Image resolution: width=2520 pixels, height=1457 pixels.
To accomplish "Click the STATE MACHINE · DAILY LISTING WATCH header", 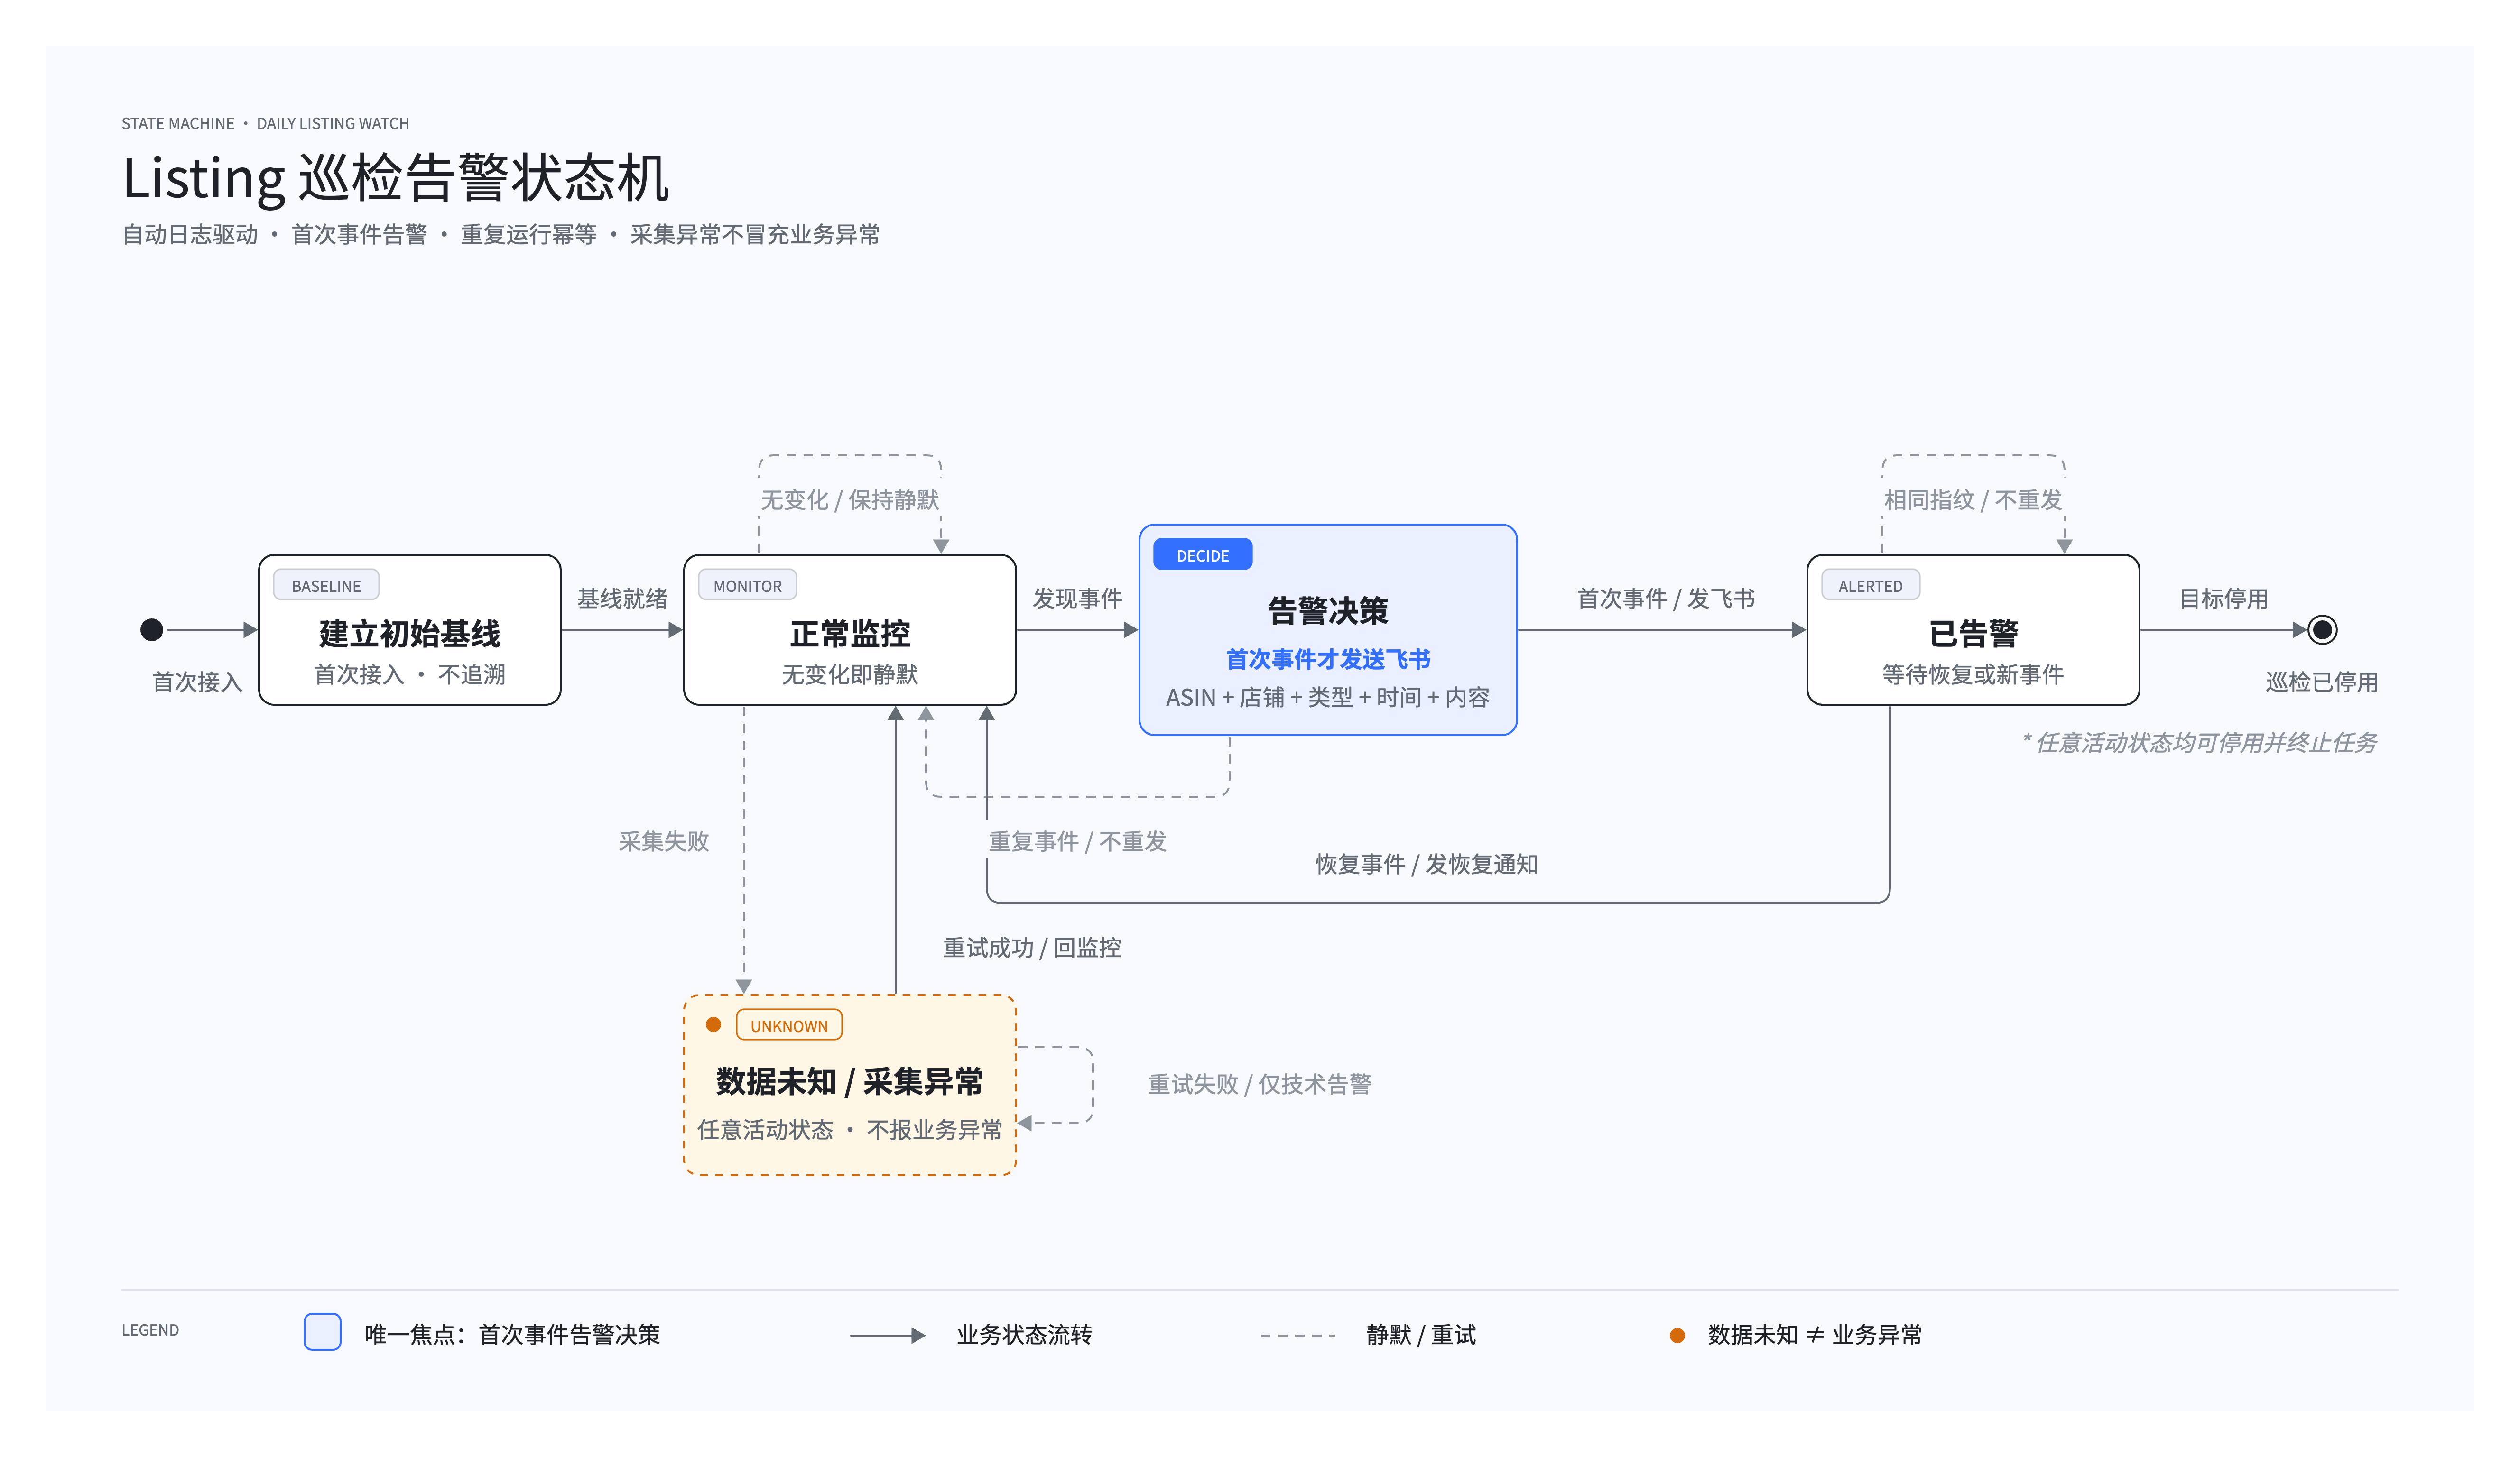I will (x=265, y=123).
